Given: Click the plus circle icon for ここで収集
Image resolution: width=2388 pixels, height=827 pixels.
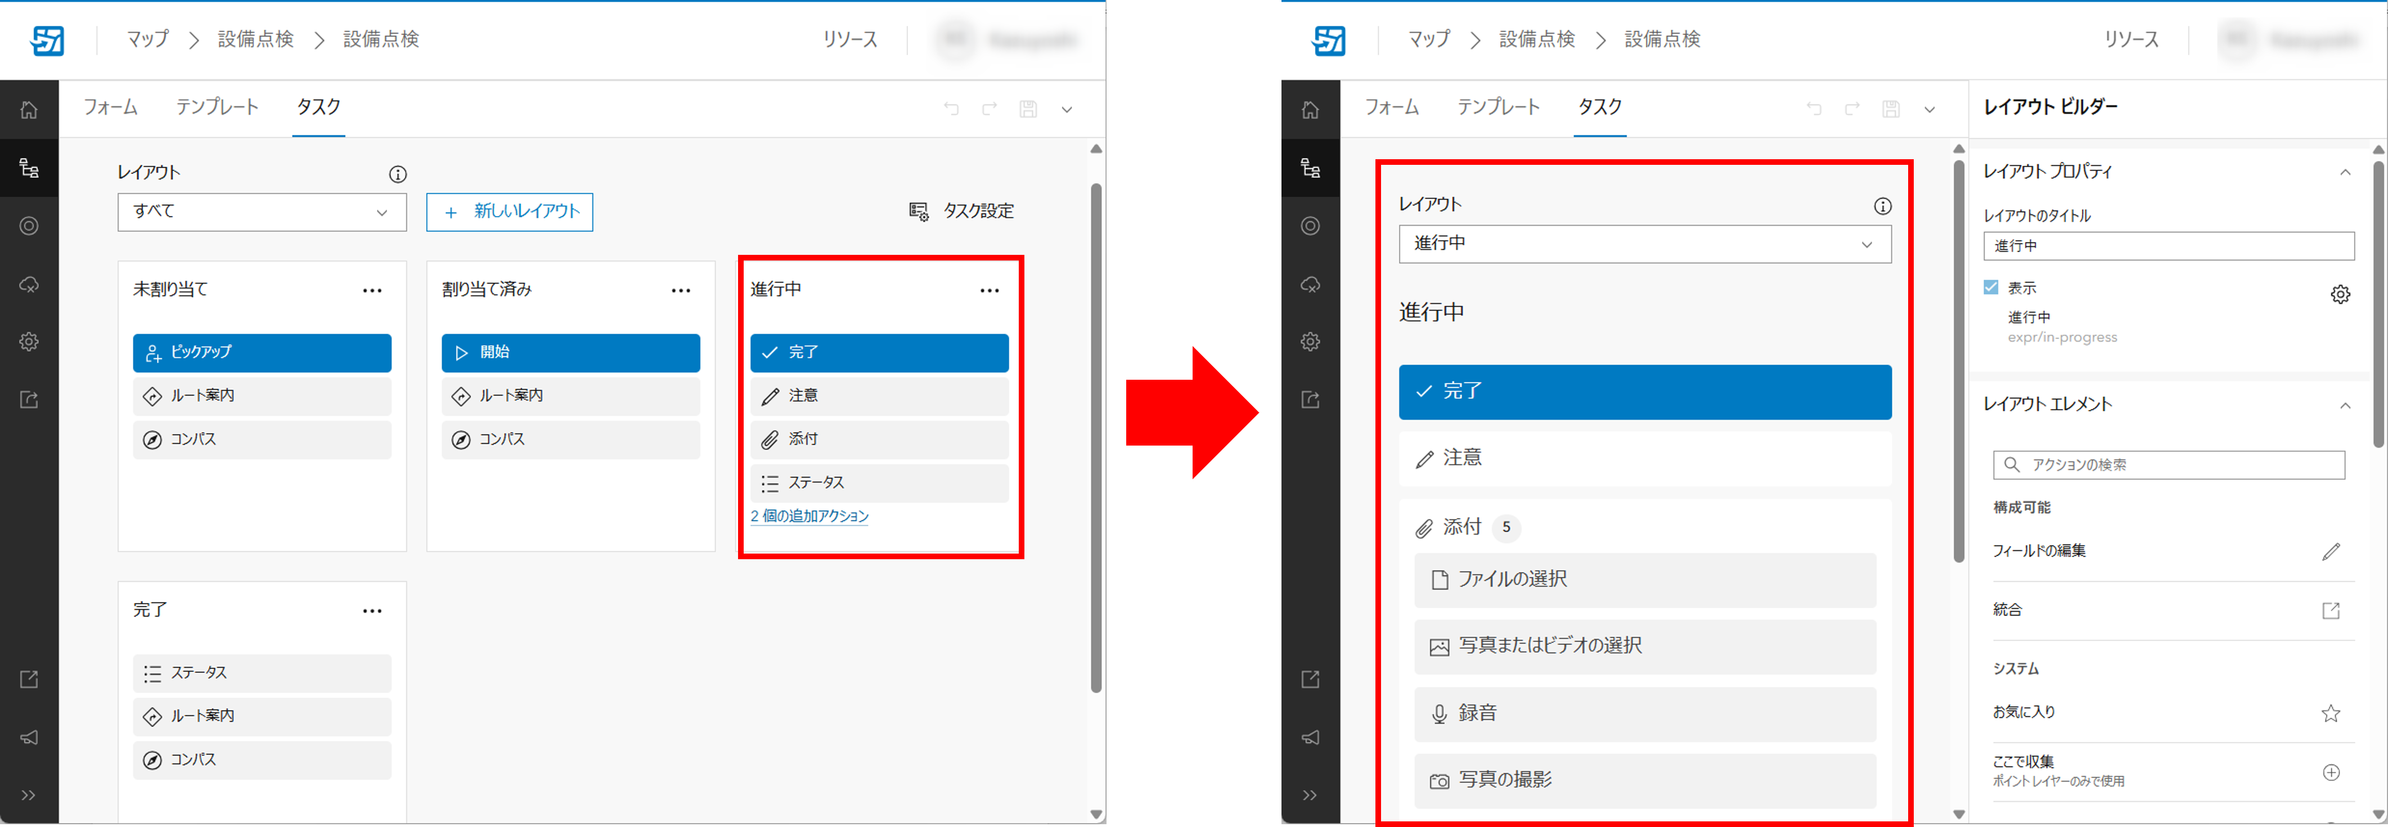Looking at the screenshot, I should click(2331, 772).
